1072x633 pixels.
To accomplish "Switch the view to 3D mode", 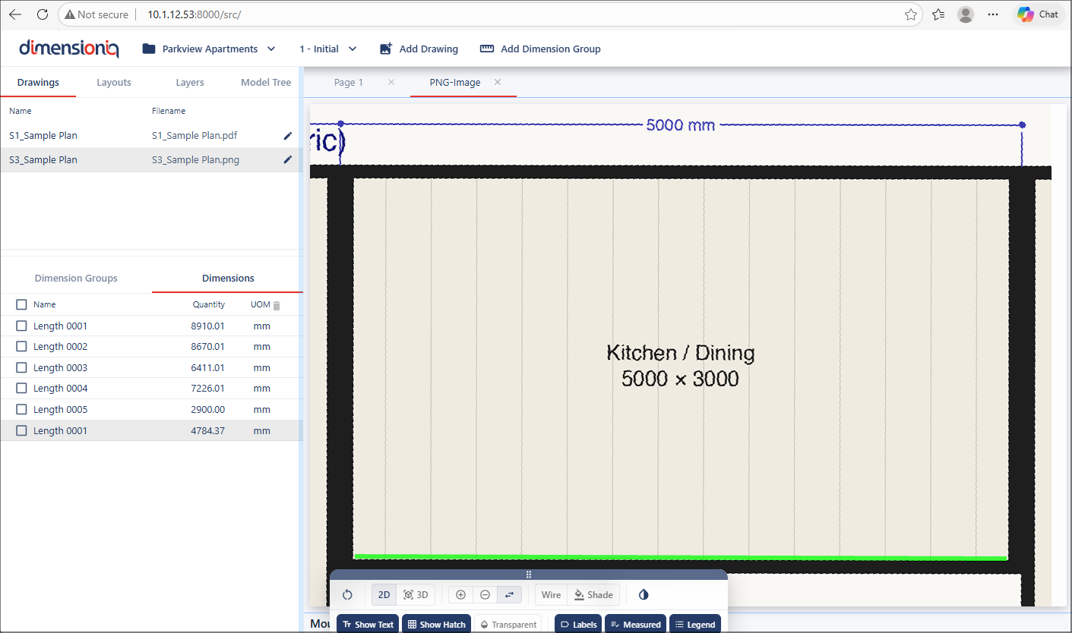I will pyautogui.click(x=416, y=595).
